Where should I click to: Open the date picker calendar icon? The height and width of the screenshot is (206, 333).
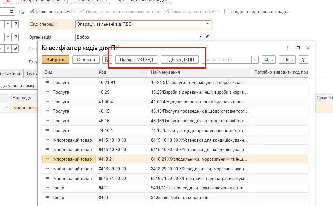[x=12, y=11]
